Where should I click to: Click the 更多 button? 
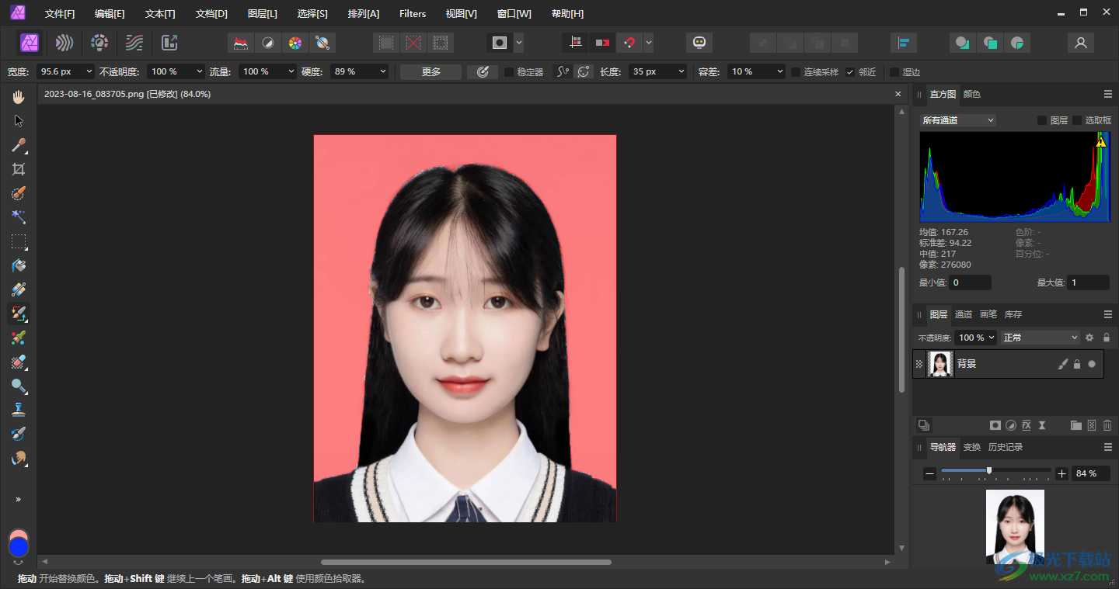(431, 71)
